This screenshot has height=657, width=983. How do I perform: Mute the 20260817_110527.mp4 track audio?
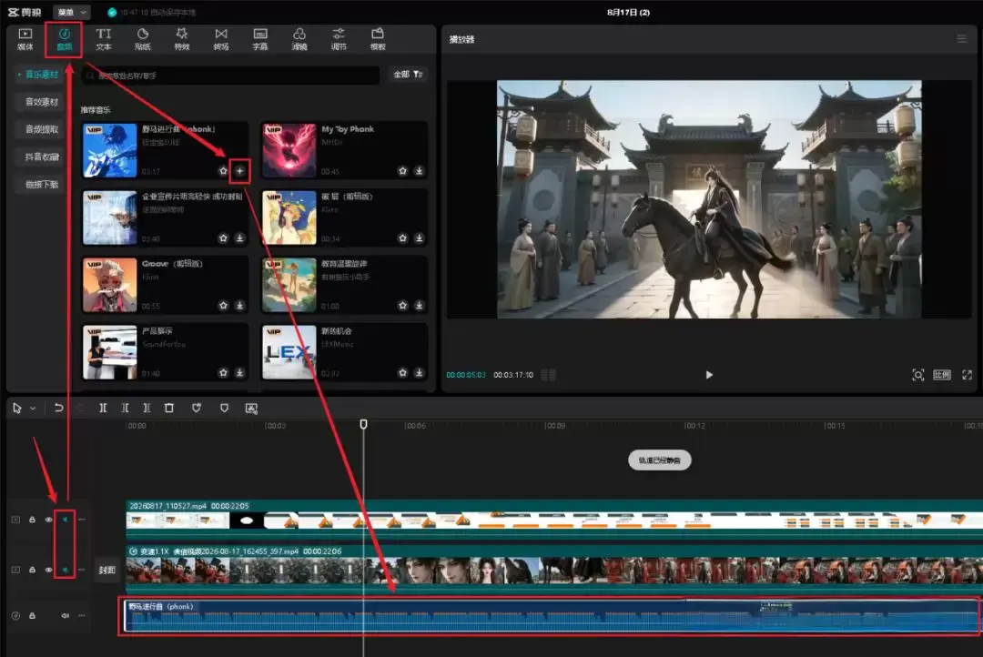coord(65,520)
